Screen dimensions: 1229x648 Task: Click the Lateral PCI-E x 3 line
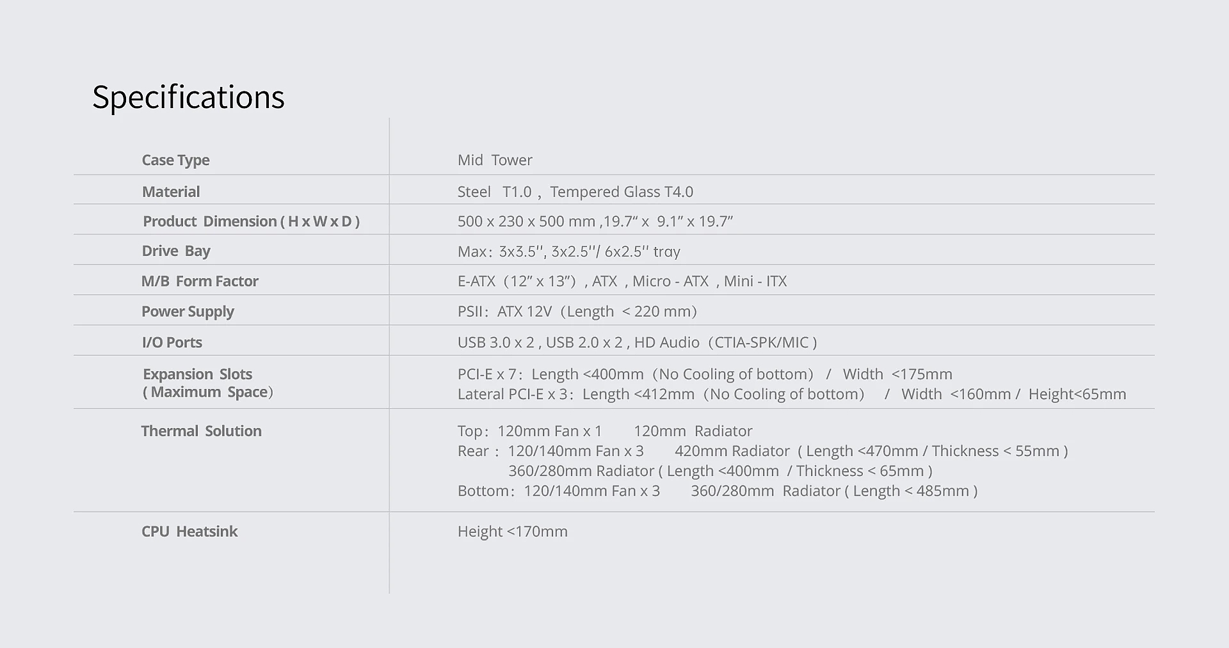pos(791,394)
